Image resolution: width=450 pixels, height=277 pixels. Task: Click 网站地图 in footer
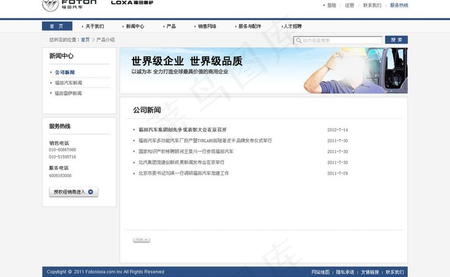coord(320,272)
